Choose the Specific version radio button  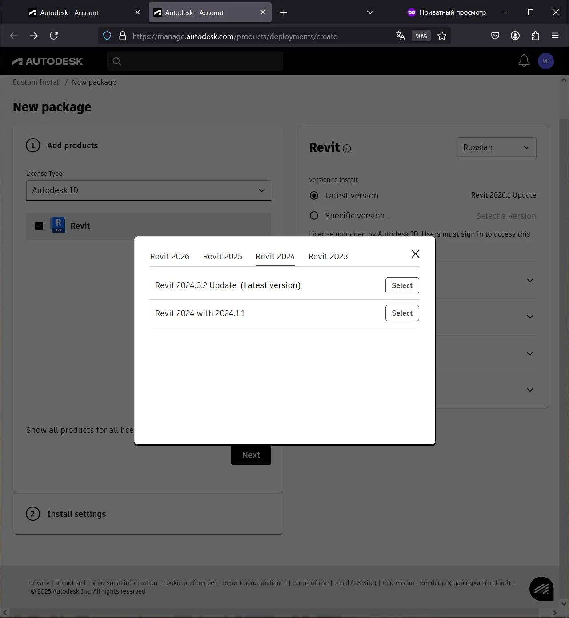[314, 216]
